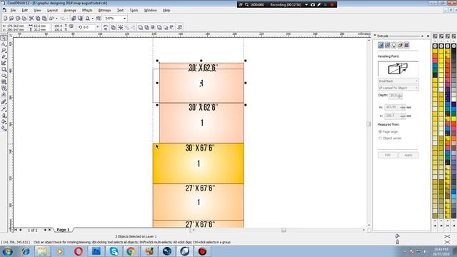
Task: Click the first 27' X 67'6" orange rectangle
Action: [x=199, y=202]
